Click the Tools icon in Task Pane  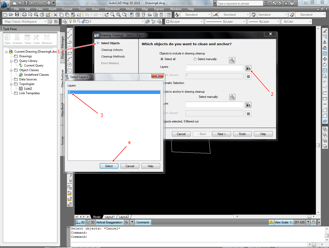(36, 39)
